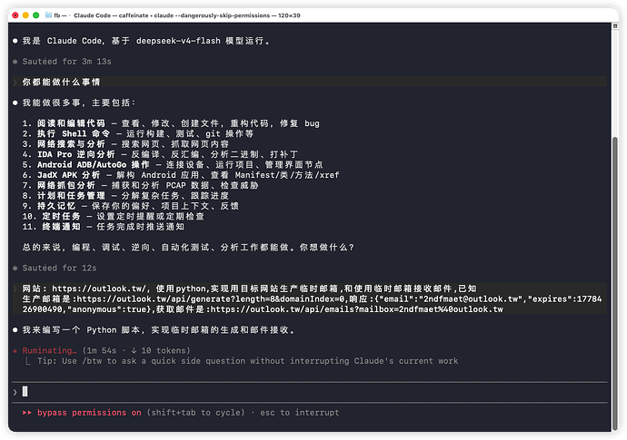
Task: Click the line '我是 Claude Code, 基于 deepseek-v4-flash'
Action: [146, 41]
